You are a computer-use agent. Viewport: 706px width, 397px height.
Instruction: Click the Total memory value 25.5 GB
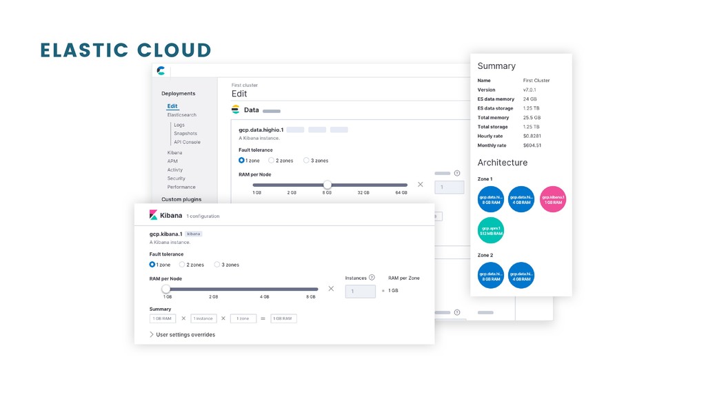[532, 117]
